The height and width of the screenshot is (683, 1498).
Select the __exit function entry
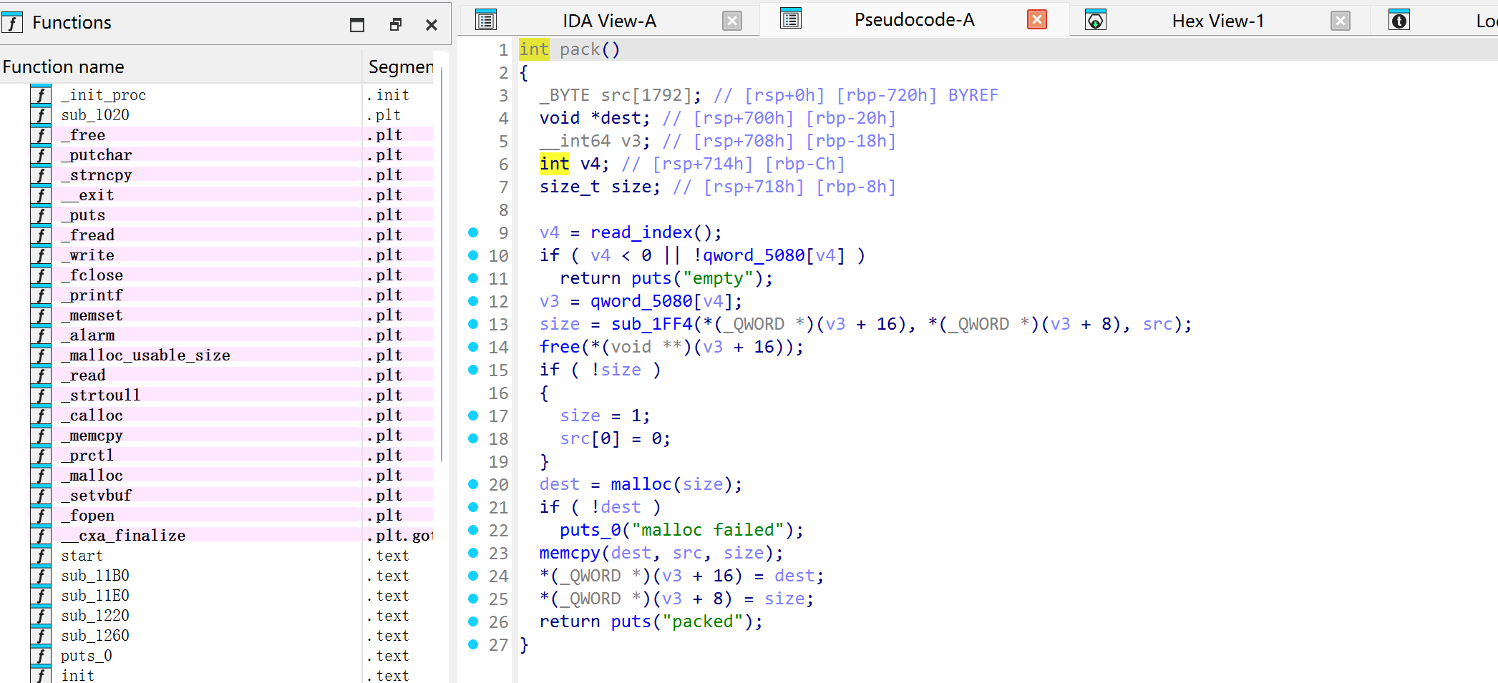217,195
